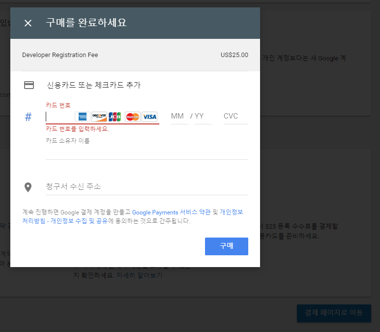Click the red 카드 번호 label
Image resolution: width=380 pixels, height=332 pixels.
click(x=58, y=105)
